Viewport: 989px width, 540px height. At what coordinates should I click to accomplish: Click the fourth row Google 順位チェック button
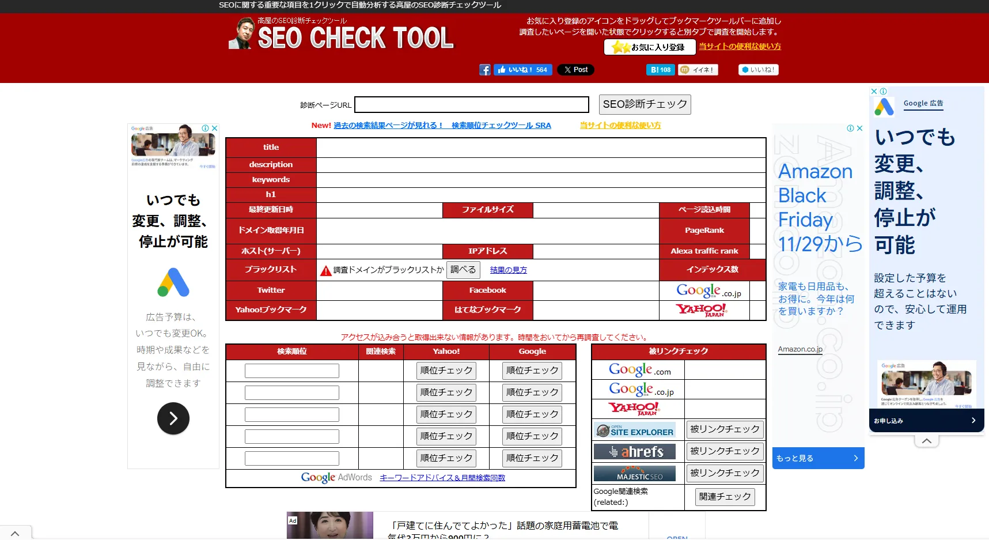point(532,436)
